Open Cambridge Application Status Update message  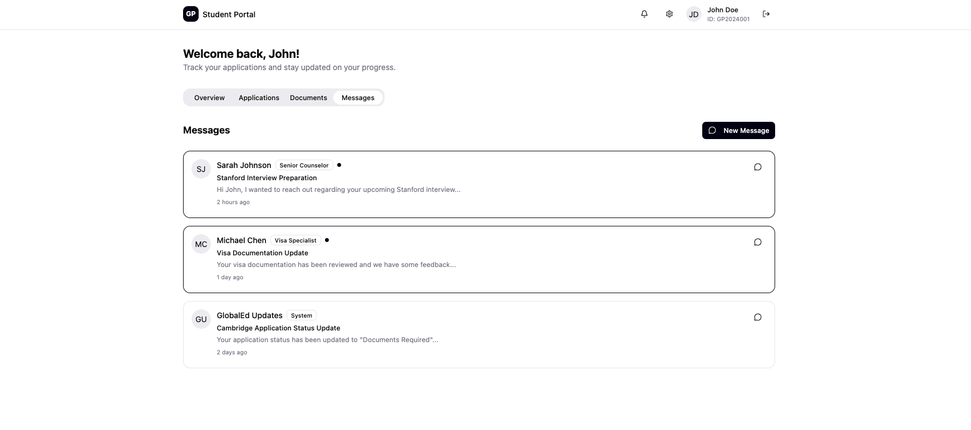(x=278, y=328)
